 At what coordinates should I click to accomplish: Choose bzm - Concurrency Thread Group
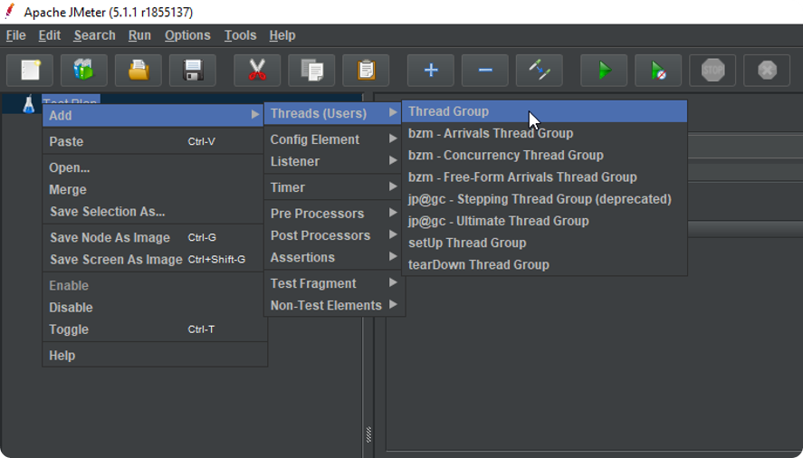(544, 155)
